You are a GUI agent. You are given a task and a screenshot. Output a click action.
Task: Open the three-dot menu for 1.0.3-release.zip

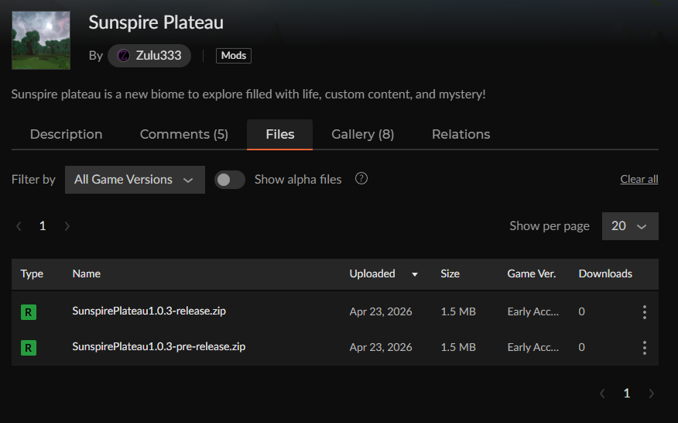[644, 311]
